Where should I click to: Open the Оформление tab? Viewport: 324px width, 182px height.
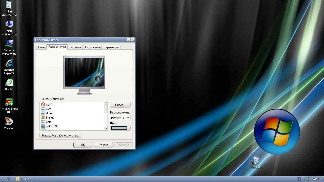(92, 47)
